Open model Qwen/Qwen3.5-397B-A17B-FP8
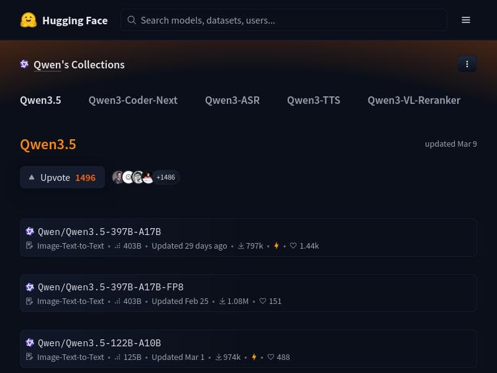 coord(111,287)
